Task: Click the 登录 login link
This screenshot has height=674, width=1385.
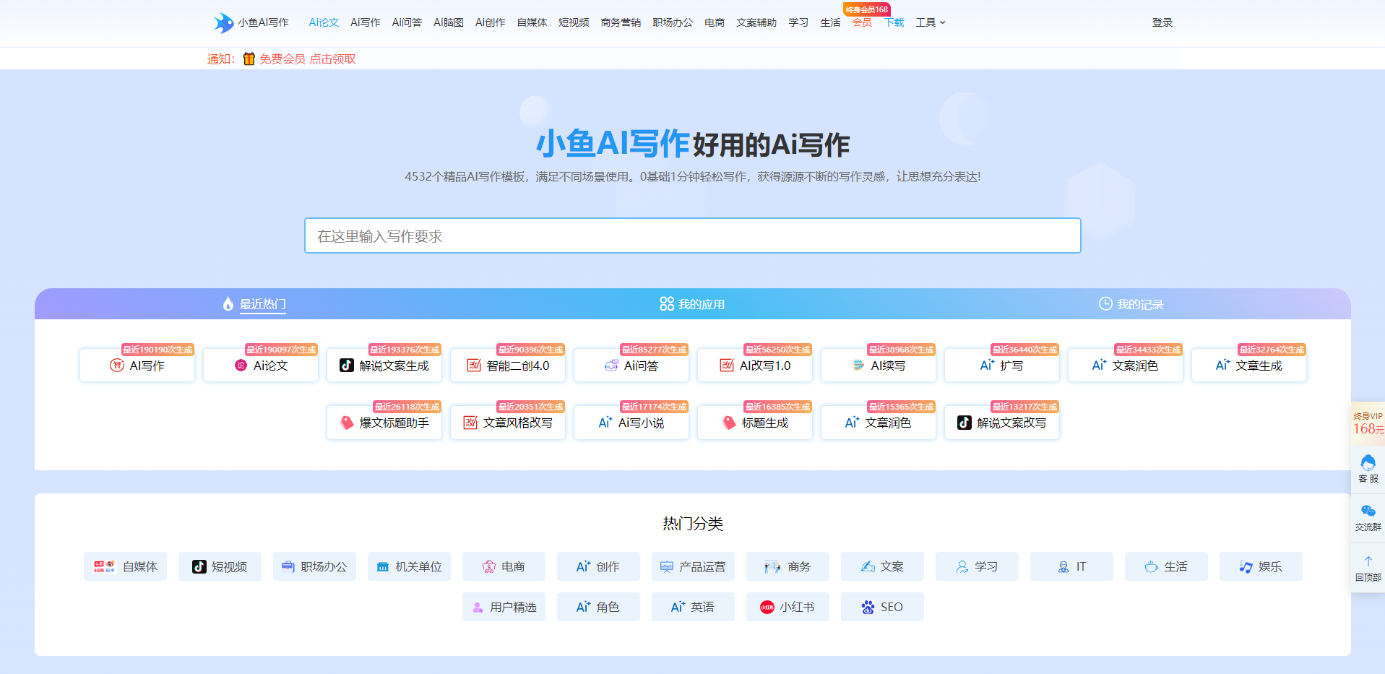Action: (1162, 22)
